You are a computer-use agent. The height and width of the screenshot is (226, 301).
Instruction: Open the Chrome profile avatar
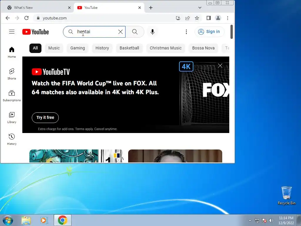point(218,18)
